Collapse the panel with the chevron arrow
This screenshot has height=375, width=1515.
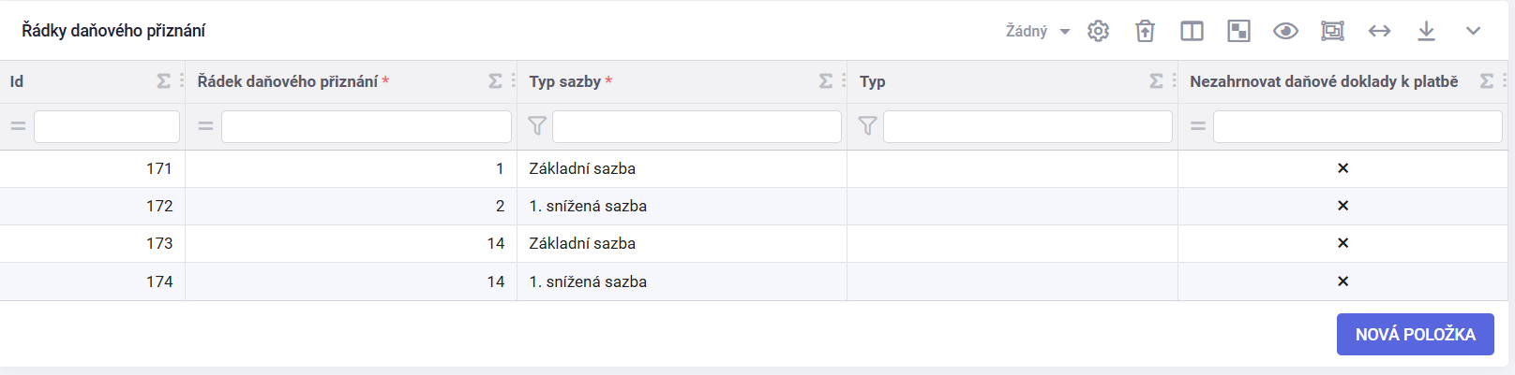point(1473,31)
